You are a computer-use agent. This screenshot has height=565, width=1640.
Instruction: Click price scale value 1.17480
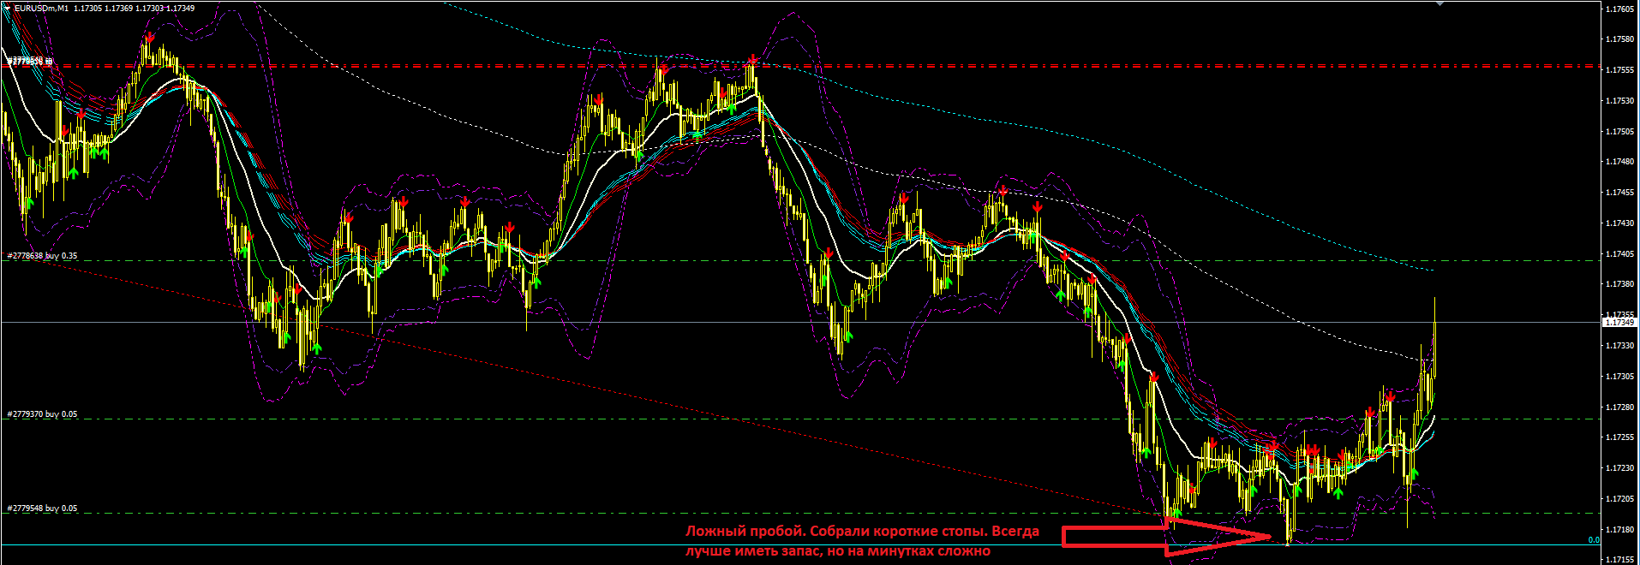pos(1621,162)
